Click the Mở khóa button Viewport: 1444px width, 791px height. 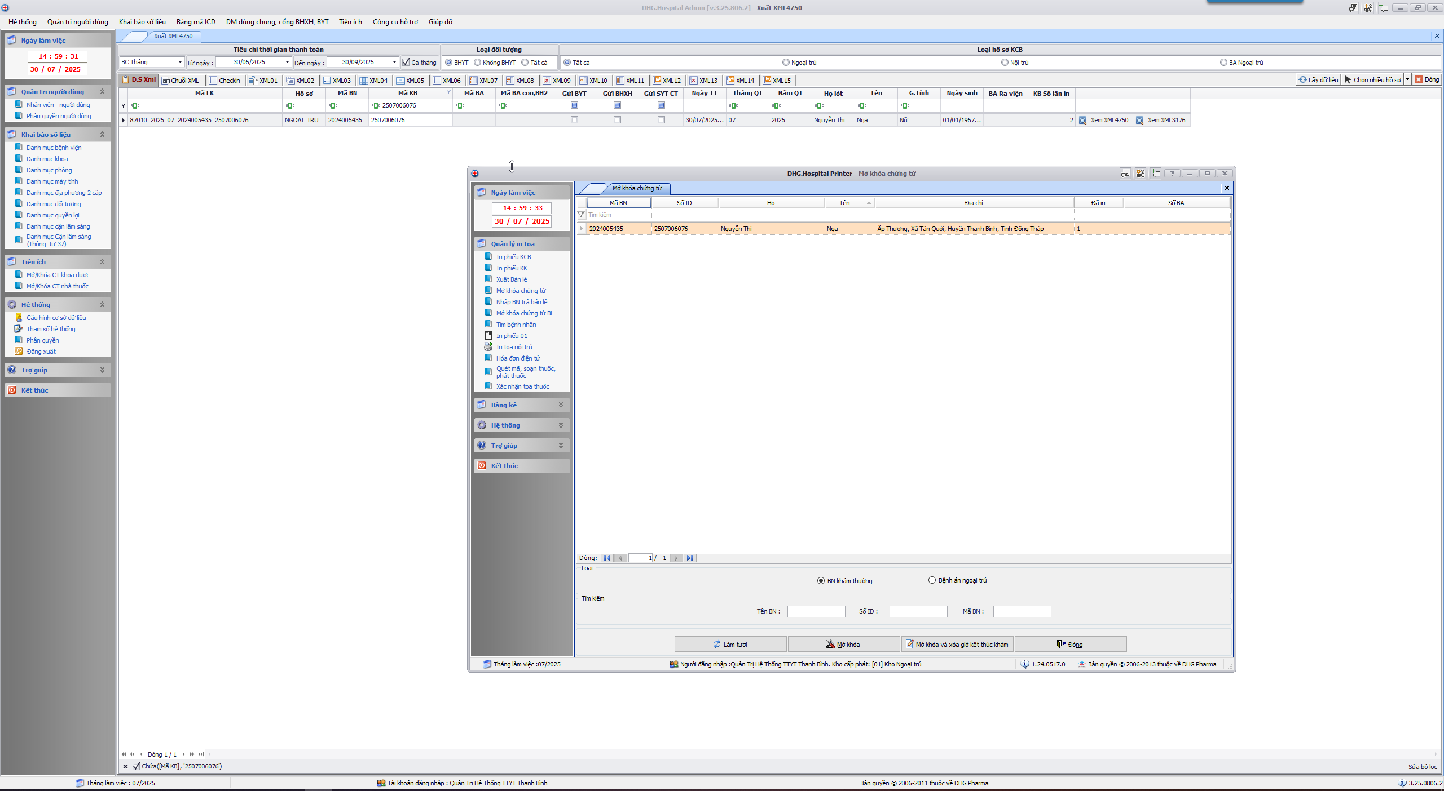coord(843,645)
